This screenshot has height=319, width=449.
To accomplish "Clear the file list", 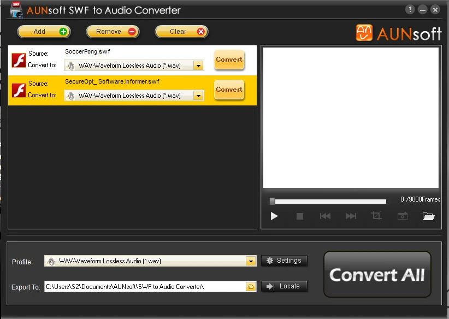I will 182,32.
